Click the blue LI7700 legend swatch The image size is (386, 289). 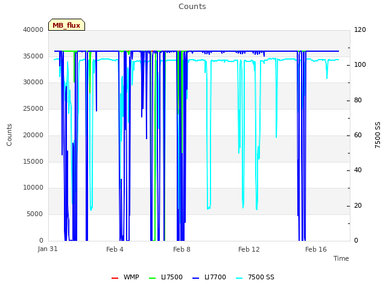click(195, 278)
